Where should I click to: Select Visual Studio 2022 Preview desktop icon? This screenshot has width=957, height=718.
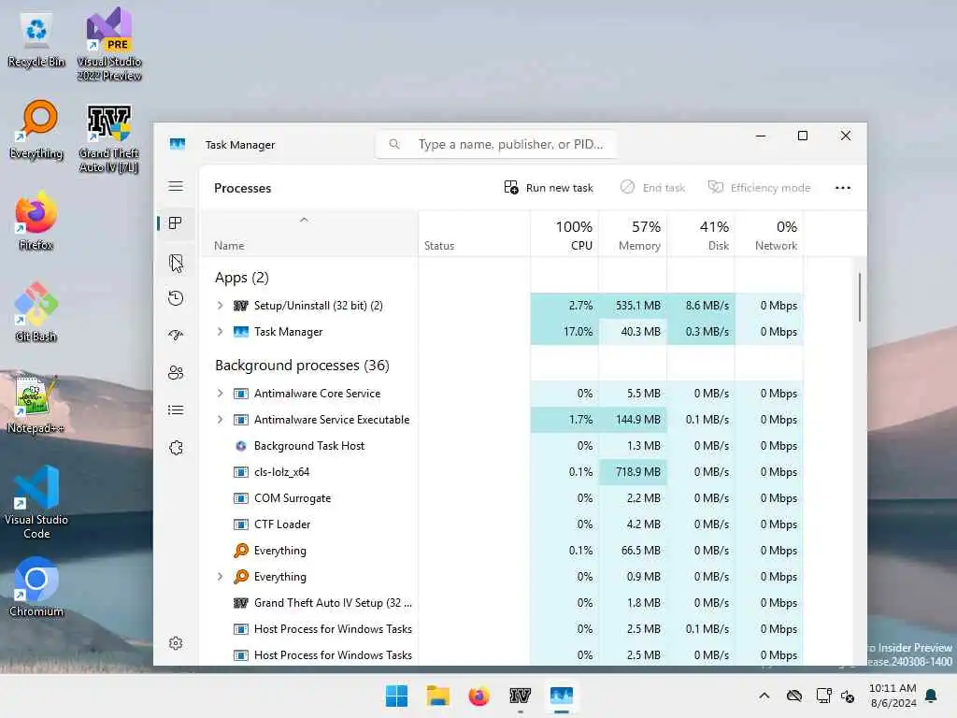[x=109, y=44]
